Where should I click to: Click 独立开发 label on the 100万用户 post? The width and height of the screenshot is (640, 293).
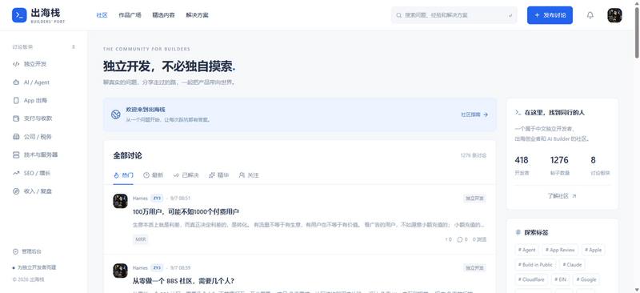tap(474, 199)
